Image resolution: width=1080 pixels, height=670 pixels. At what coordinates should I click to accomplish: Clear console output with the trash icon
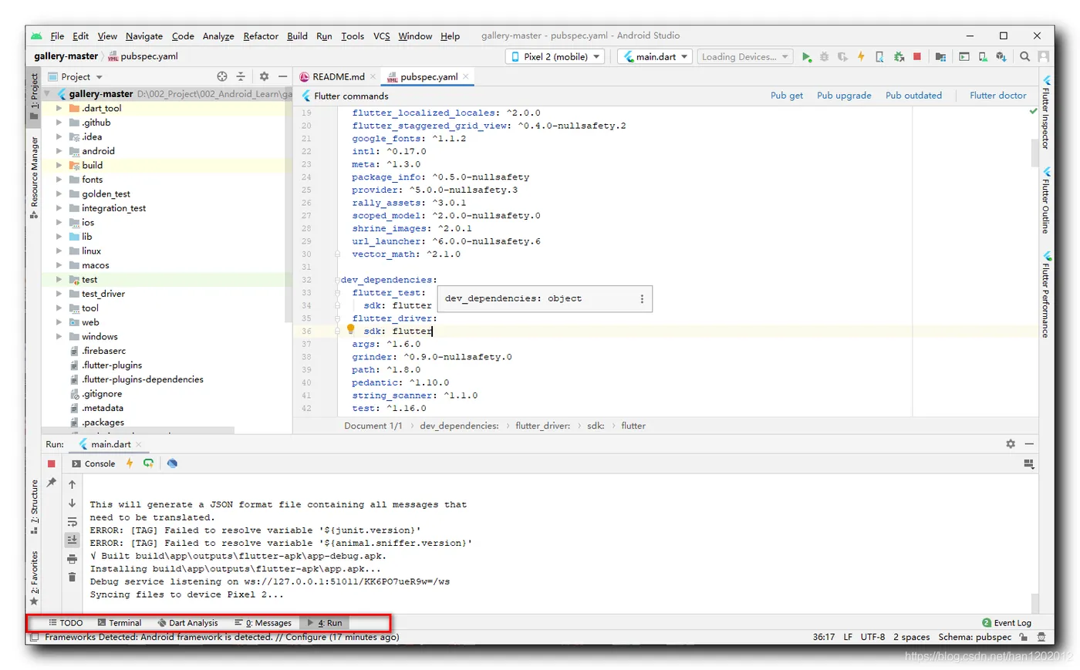click(73, 577)
